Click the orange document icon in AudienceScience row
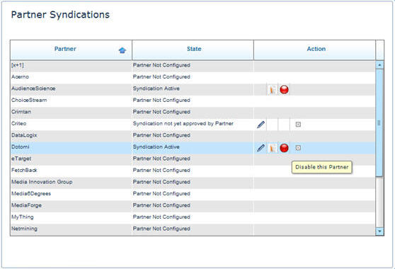Screen dimensions: 395x269 pyautogui.click(x=272, y=90)
